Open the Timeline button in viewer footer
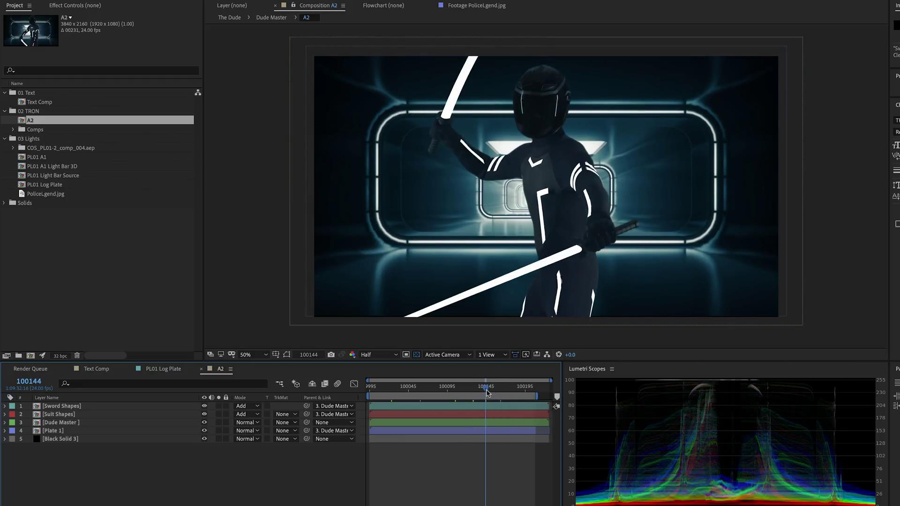This screenshot has width=900, height=506. pos(537,355)
